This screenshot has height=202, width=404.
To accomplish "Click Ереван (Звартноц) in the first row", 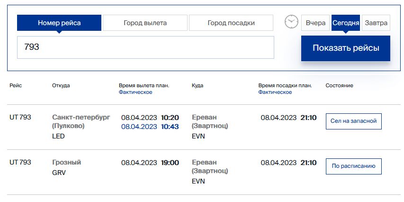I will [210, 122].
